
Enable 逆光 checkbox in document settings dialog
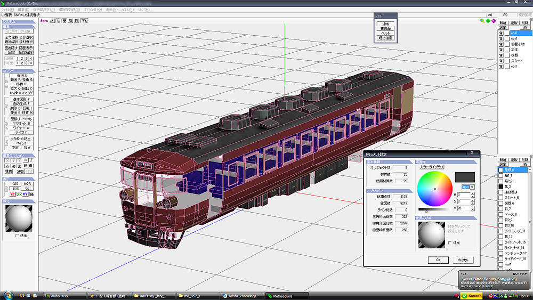tap(450, 242)
